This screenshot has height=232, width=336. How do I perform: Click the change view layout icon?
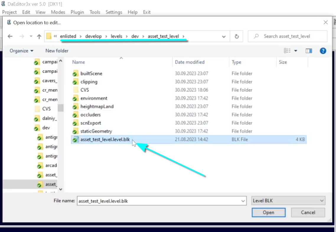click(x=287, y=51)
